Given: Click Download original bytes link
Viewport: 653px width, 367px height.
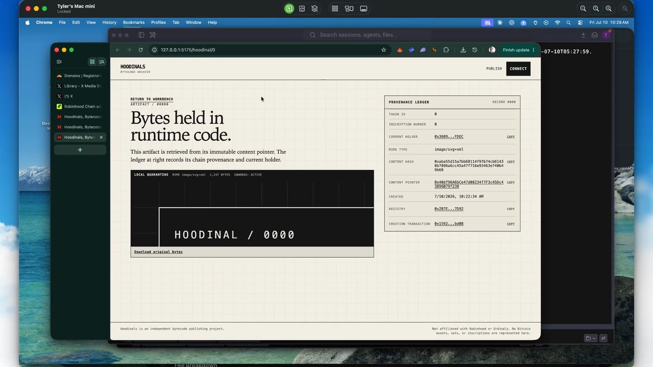Looking at the screenshot, I should coord(158,252).
